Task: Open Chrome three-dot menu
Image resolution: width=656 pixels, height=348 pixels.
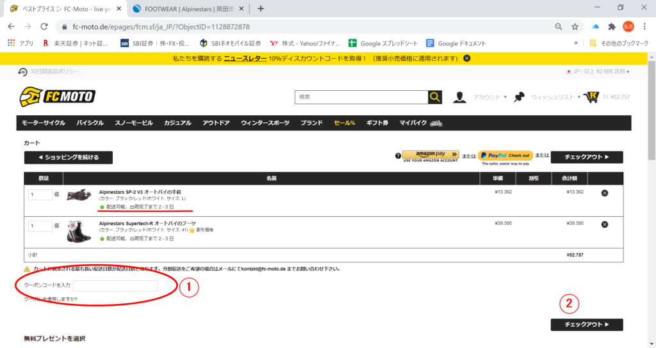Action: pos(644,27)
